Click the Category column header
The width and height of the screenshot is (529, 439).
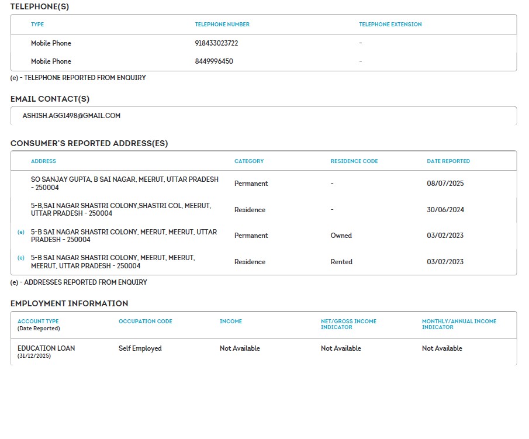(249, 161)
